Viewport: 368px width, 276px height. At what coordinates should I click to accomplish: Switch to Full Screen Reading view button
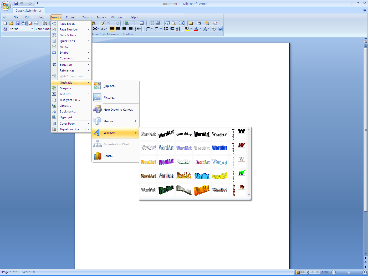click(x=303, y=272)
